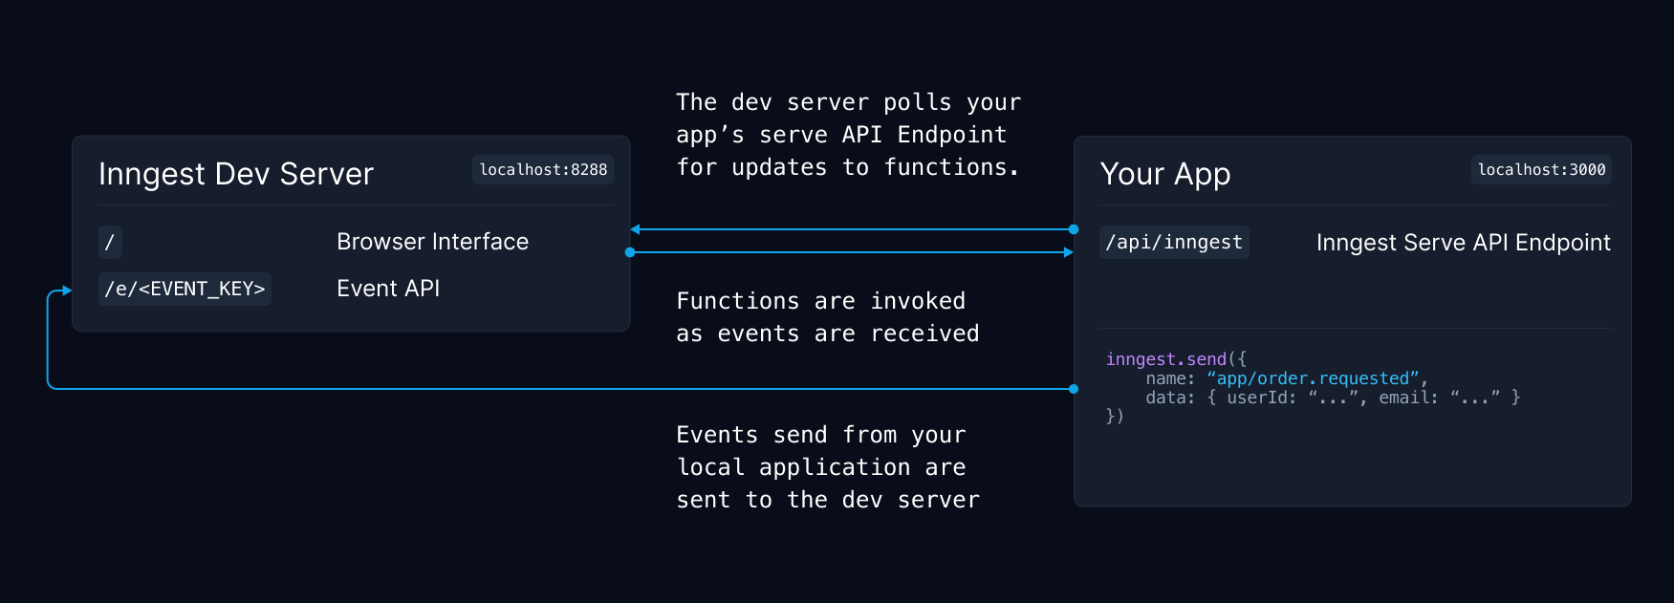The image size is (1674, 603).
Task: Click the arrowhead pointing into /e/<EVENT_KEY>
Action: coord(66,290)
